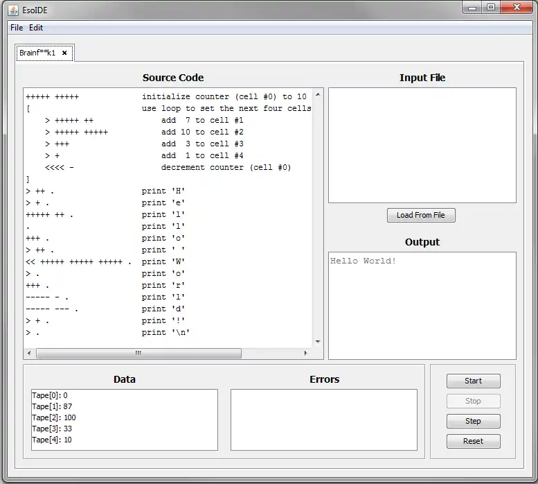Image resolution: width=538 pixels, height=484 pixels.
Task: Click the 'print 'r'' code line
Action: pos(163,286)
